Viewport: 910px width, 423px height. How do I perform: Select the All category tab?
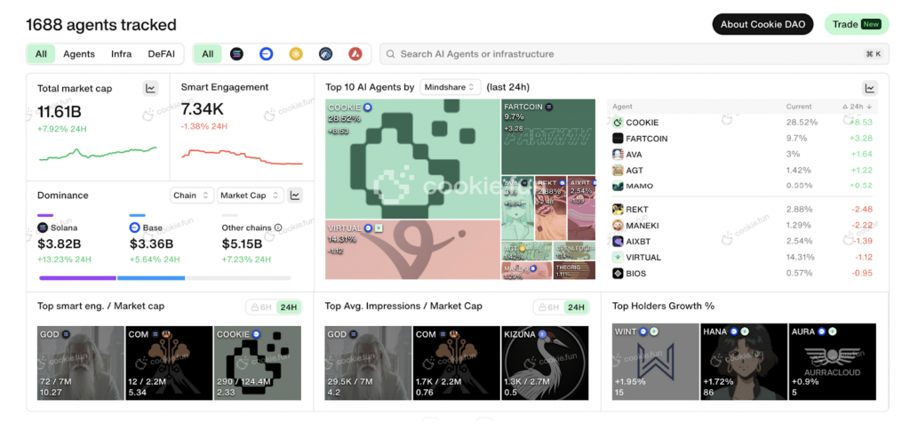pyautogui.click(x=41, y=54)
